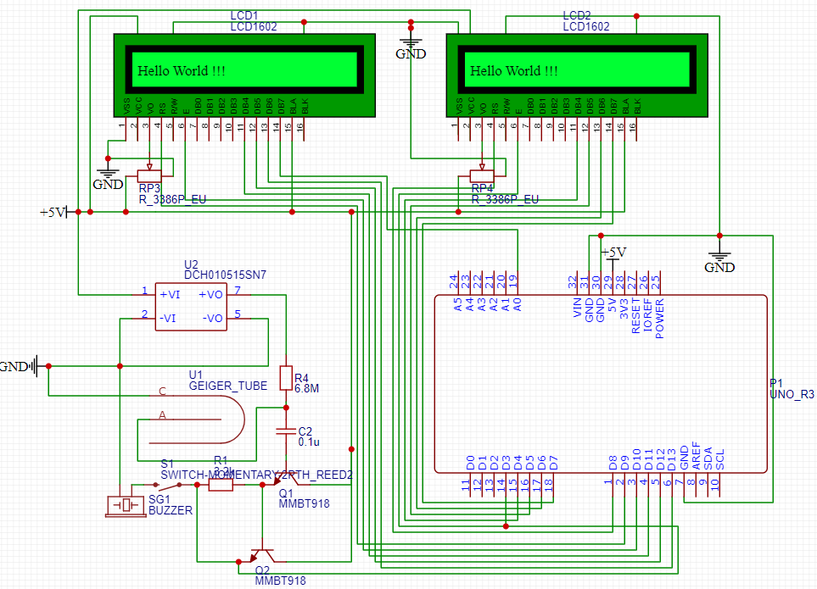Click the +5V power label at left edge
This screenshot has width=817, height=589.
(52, 213)
